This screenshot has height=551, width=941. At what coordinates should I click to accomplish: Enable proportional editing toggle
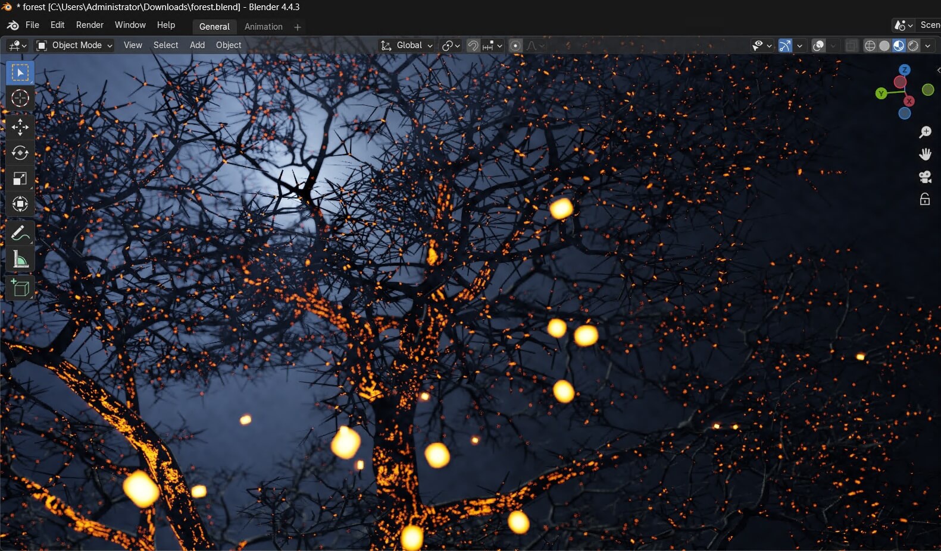pyautogui.click(x=515, y=46)
